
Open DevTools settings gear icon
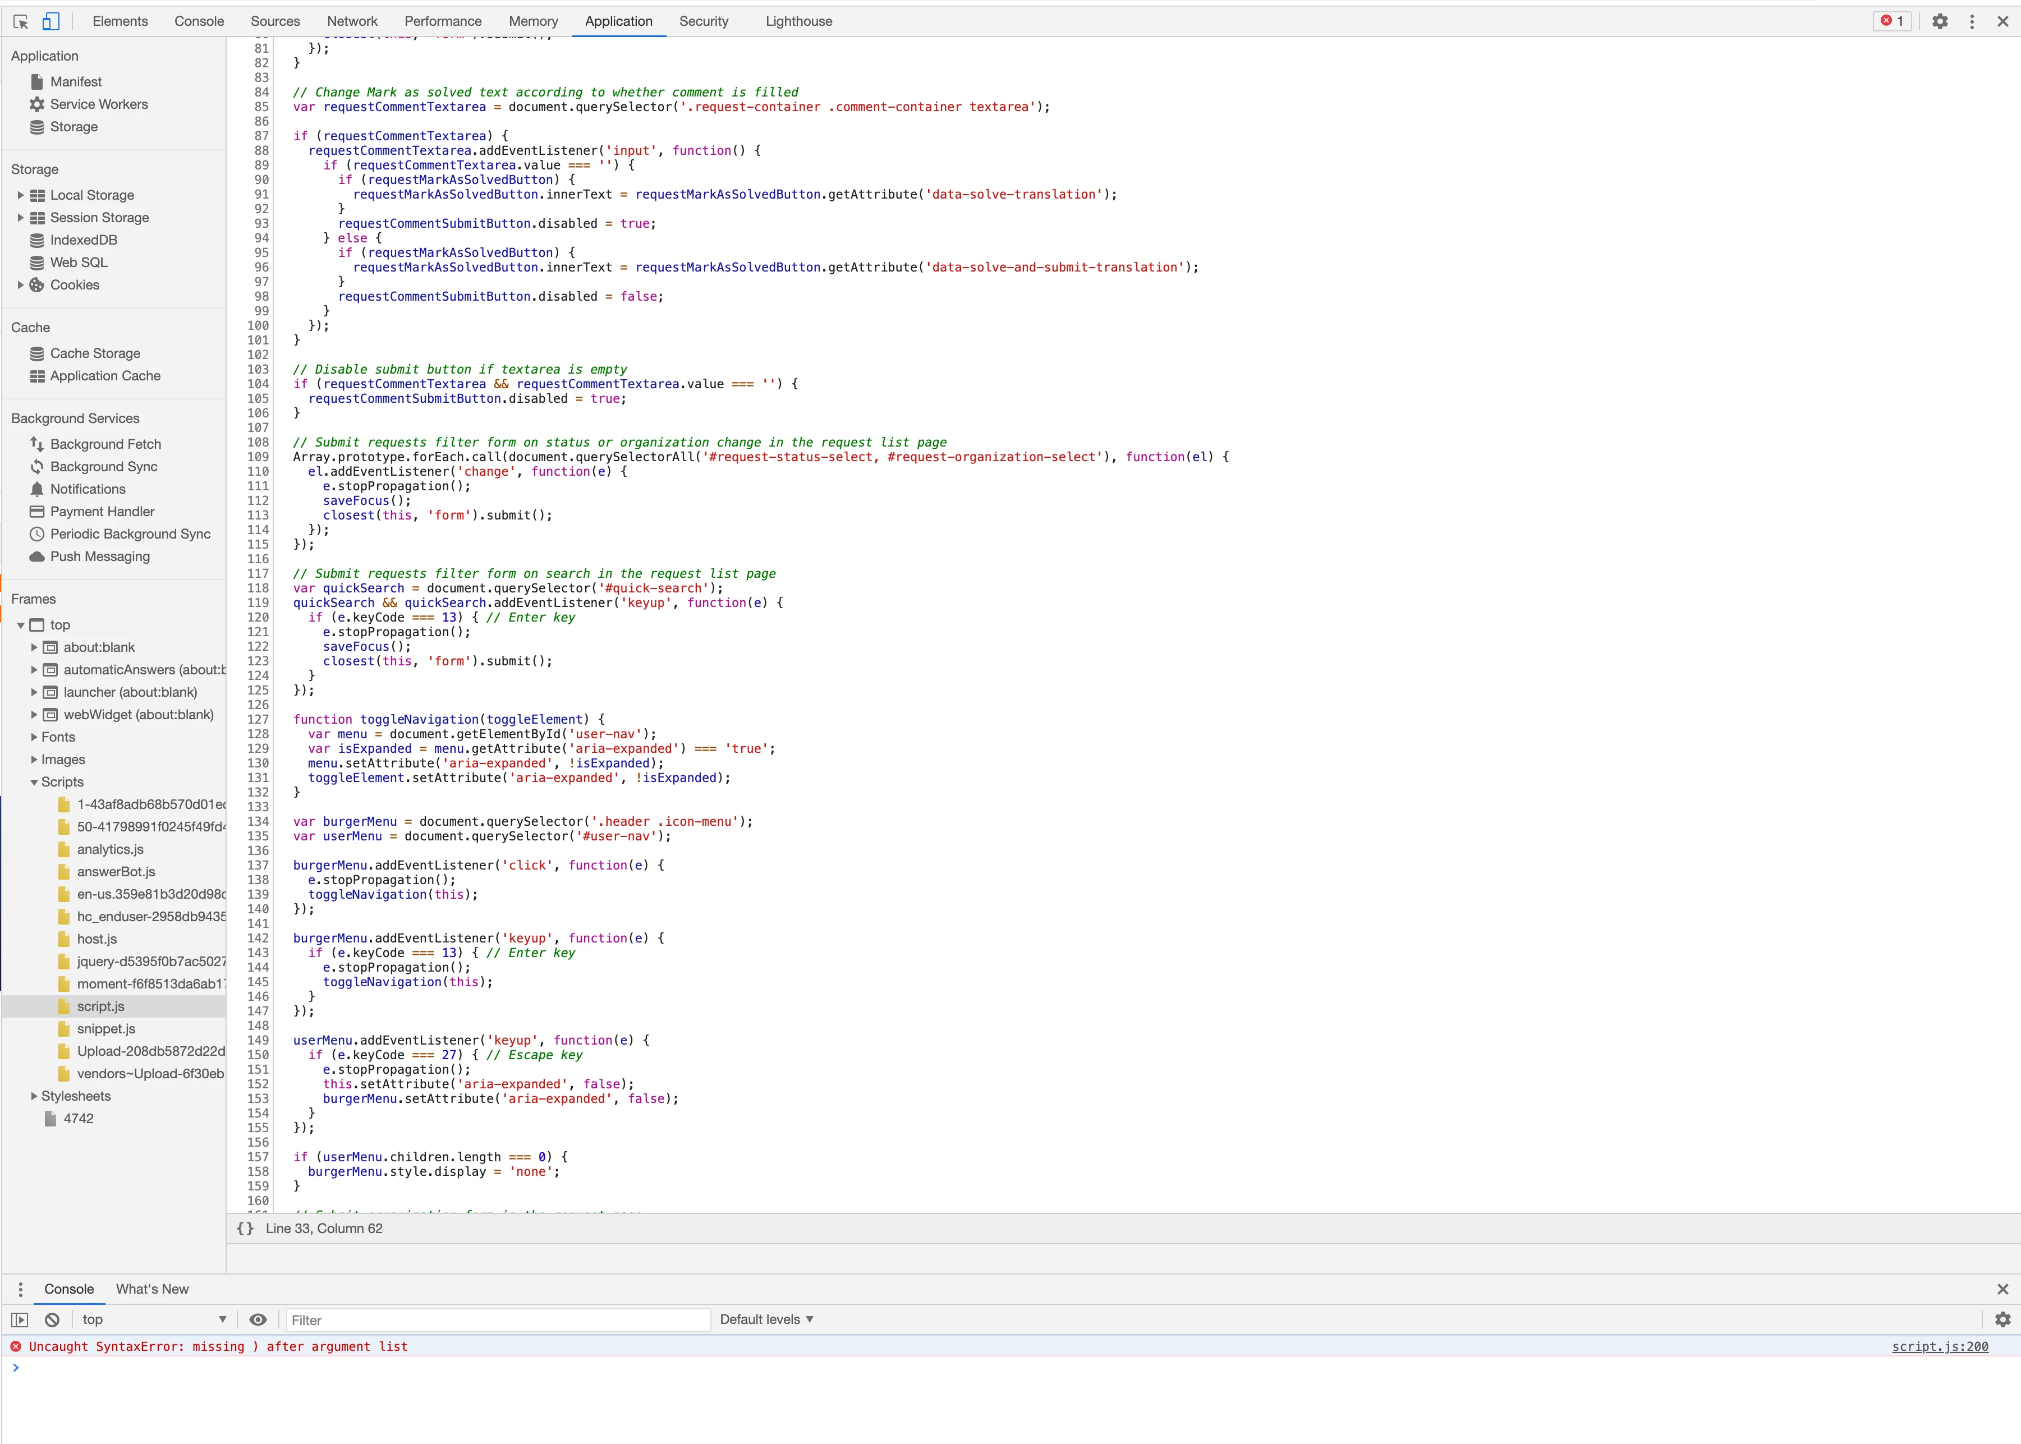1939,21
